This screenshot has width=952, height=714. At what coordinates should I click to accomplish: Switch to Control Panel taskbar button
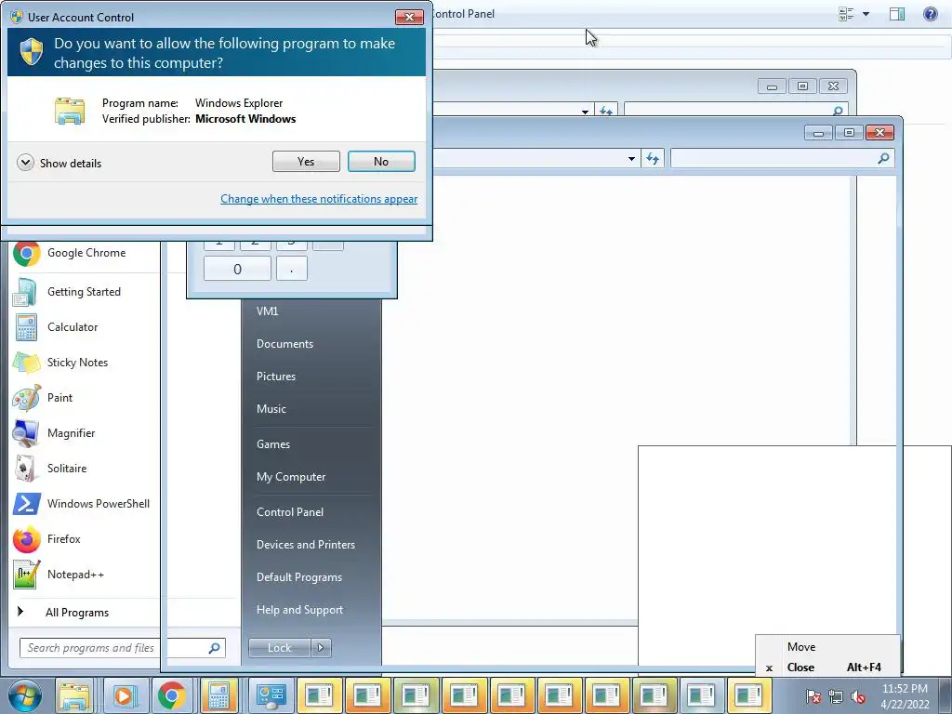[270, 695]
